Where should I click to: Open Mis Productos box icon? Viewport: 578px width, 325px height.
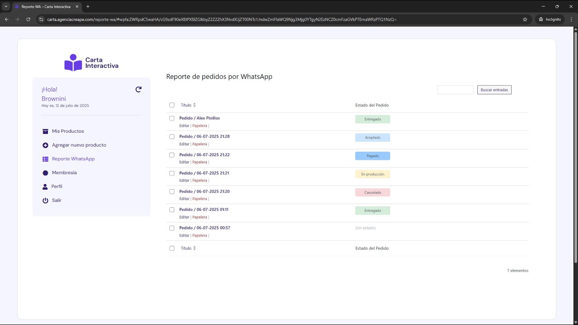pos(45,131)
